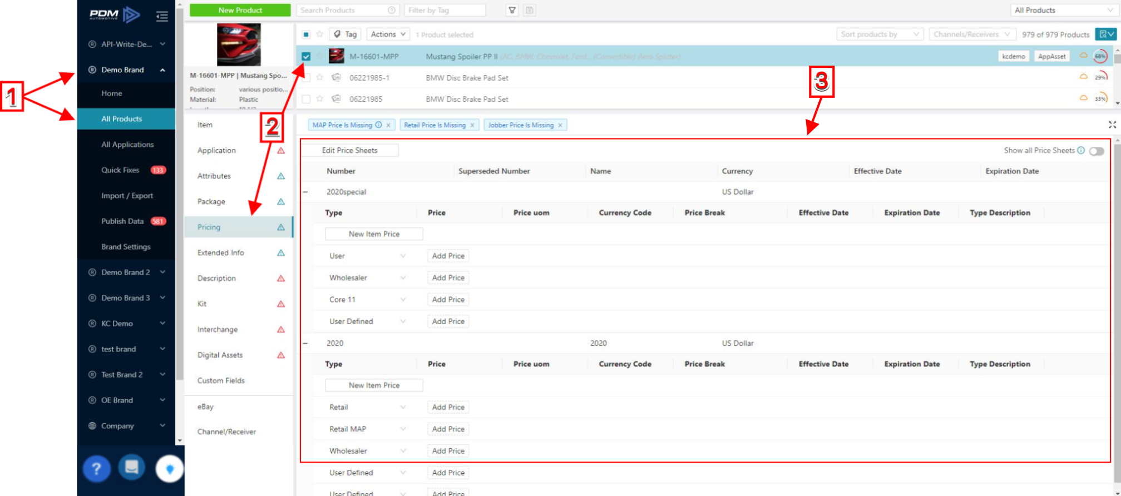This screenshot has height=496, width=1121.
Task: Star the 06221985-1 product row
Action: [x=320, y=77]
